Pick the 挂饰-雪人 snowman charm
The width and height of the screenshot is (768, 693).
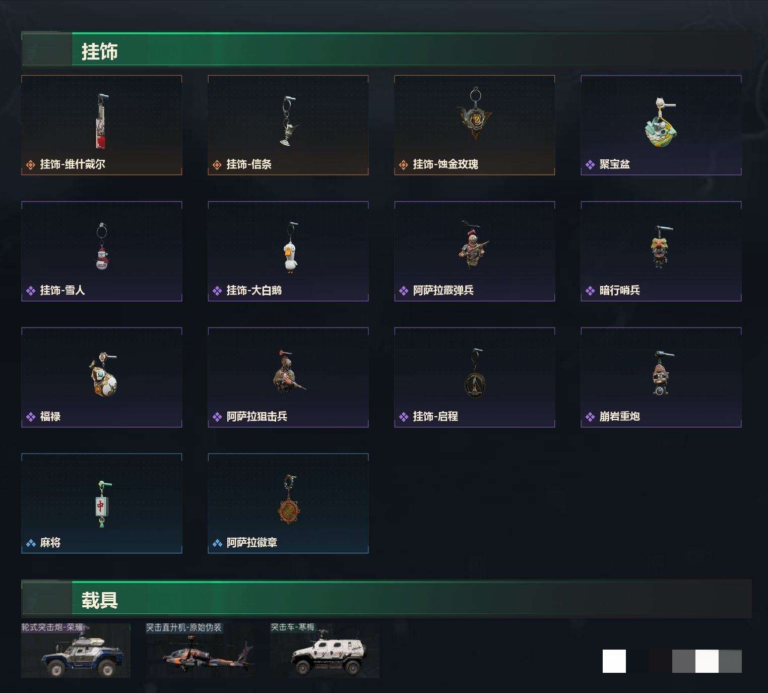(102, 251)
